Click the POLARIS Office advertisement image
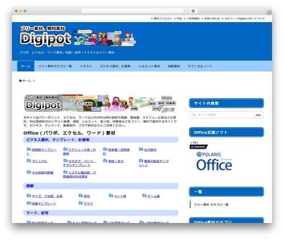Image resolution: width=284 pixels, height=240 pixels. click(x=214, y=161)
